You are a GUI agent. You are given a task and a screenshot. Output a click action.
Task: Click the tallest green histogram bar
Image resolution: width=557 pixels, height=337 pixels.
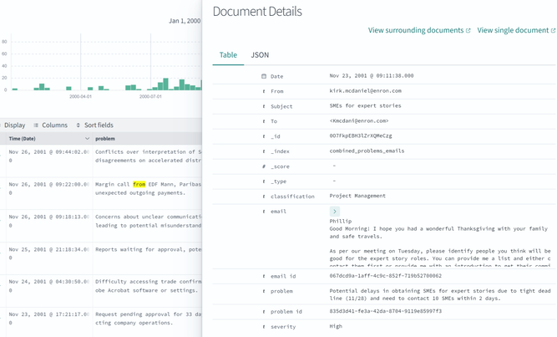coord(165,84)
